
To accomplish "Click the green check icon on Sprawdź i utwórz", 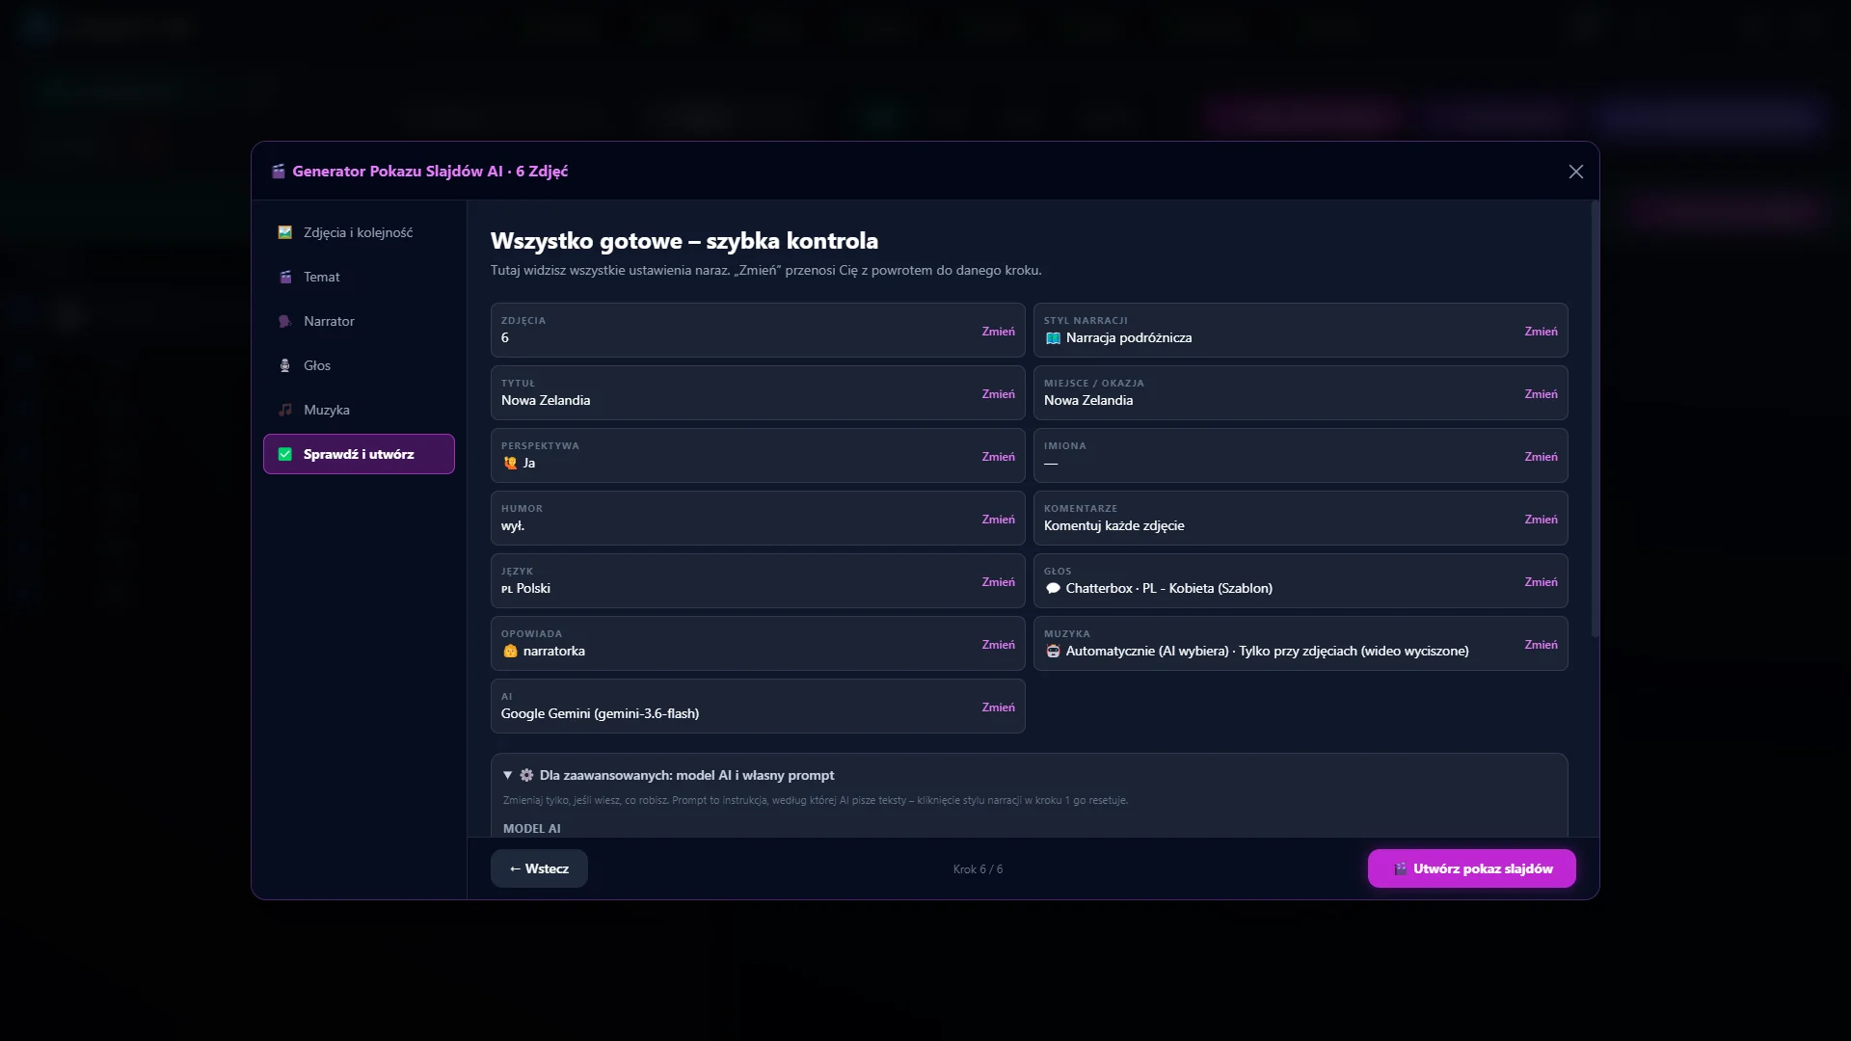I will (x=284, y=454).
